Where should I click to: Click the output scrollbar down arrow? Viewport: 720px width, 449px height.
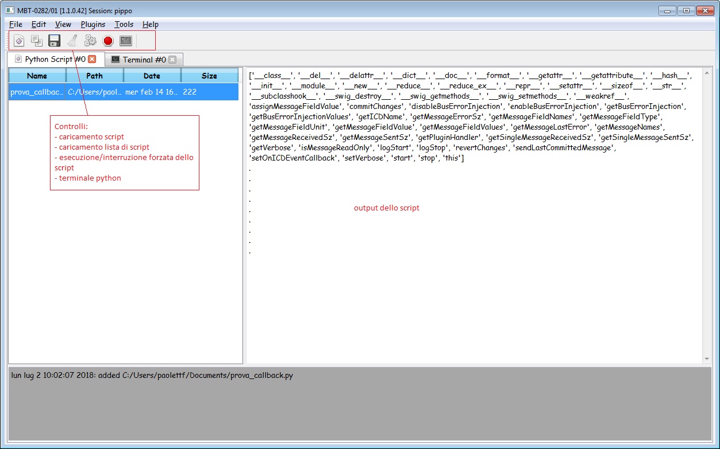point(707,359)
